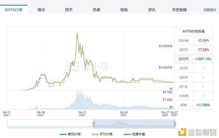Open the AKITA行情 tab
The height and width of the screenshot is (138, 219).
coord(14,9)
